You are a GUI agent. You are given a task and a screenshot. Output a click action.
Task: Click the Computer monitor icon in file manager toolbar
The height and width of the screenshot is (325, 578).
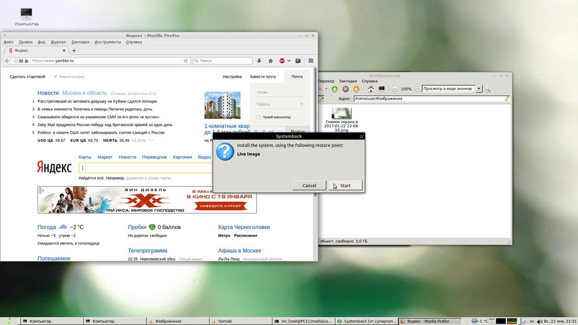[x=382, y=89]
